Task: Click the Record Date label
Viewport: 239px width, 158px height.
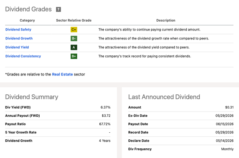Action: (x=138, y=132)
